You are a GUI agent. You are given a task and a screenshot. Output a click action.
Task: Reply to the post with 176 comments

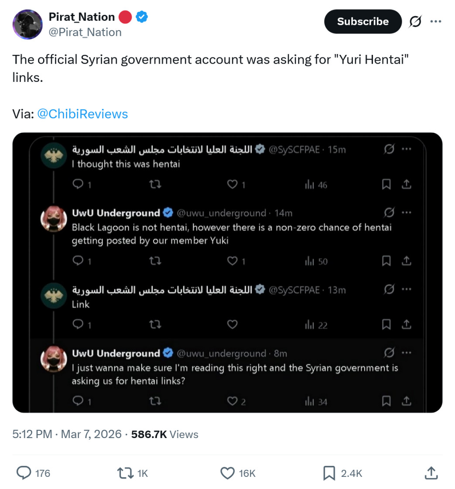pyautogui.click(x=33, y=473)
